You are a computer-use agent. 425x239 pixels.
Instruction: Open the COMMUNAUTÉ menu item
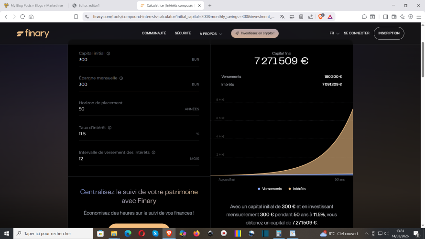(x=153, y=33)
